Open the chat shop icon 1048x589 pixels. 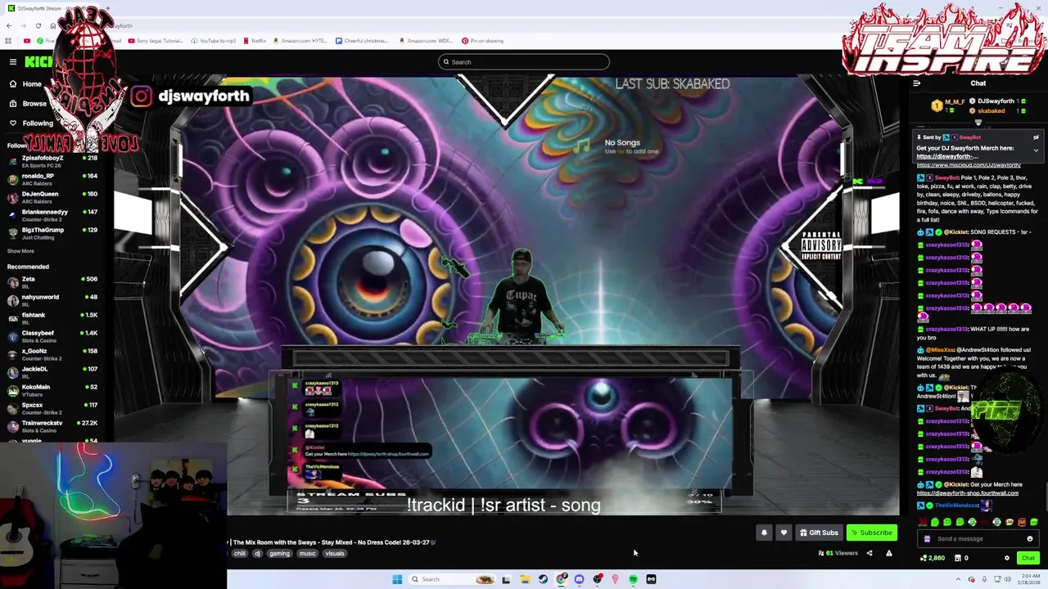(960, 558)
